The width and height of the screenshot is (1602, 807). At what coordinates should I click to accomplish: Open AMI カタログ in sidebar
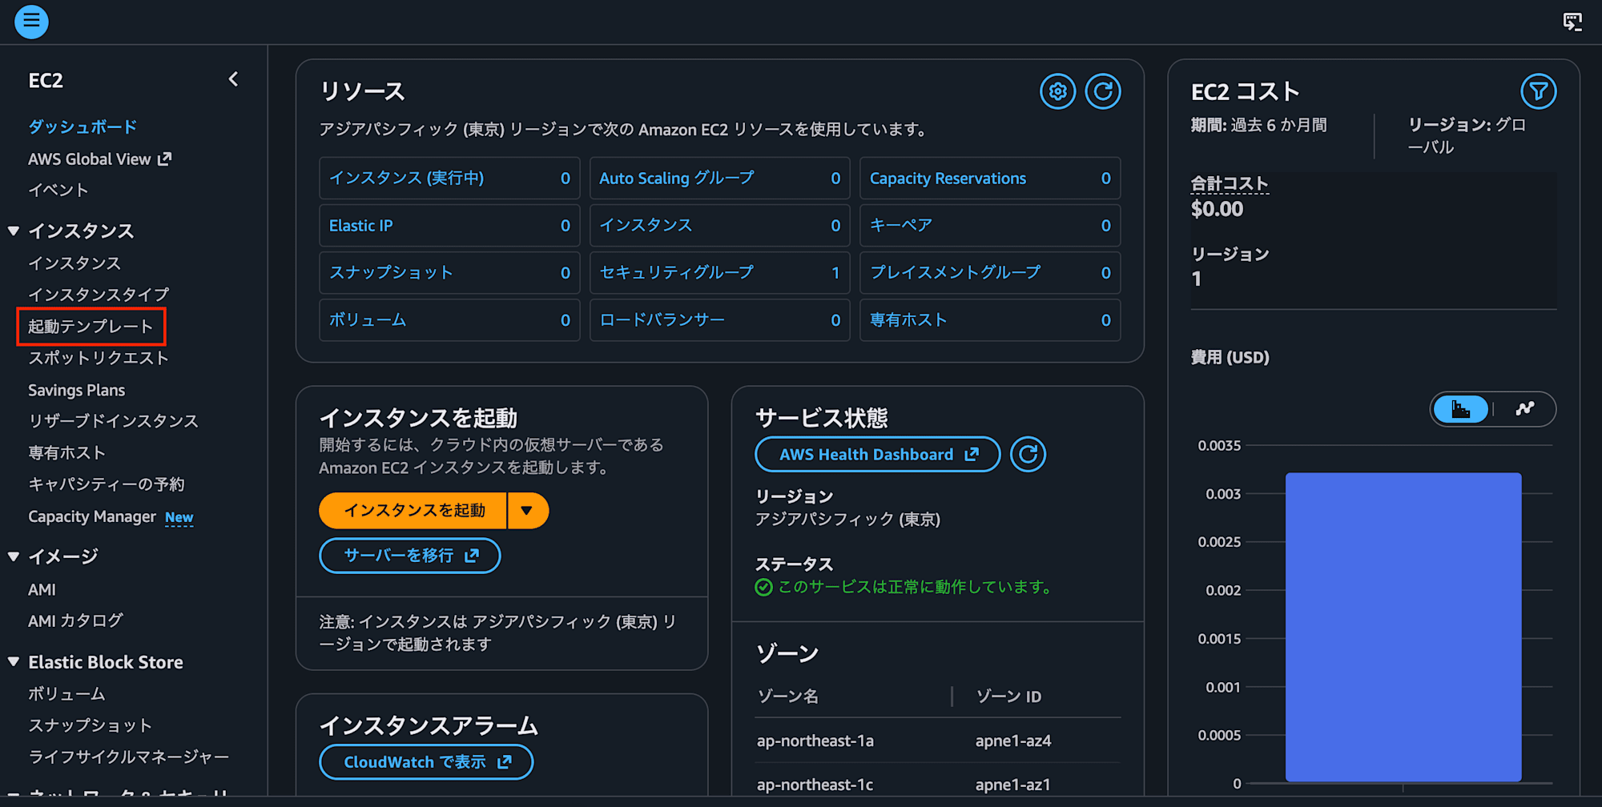point(75,620)
